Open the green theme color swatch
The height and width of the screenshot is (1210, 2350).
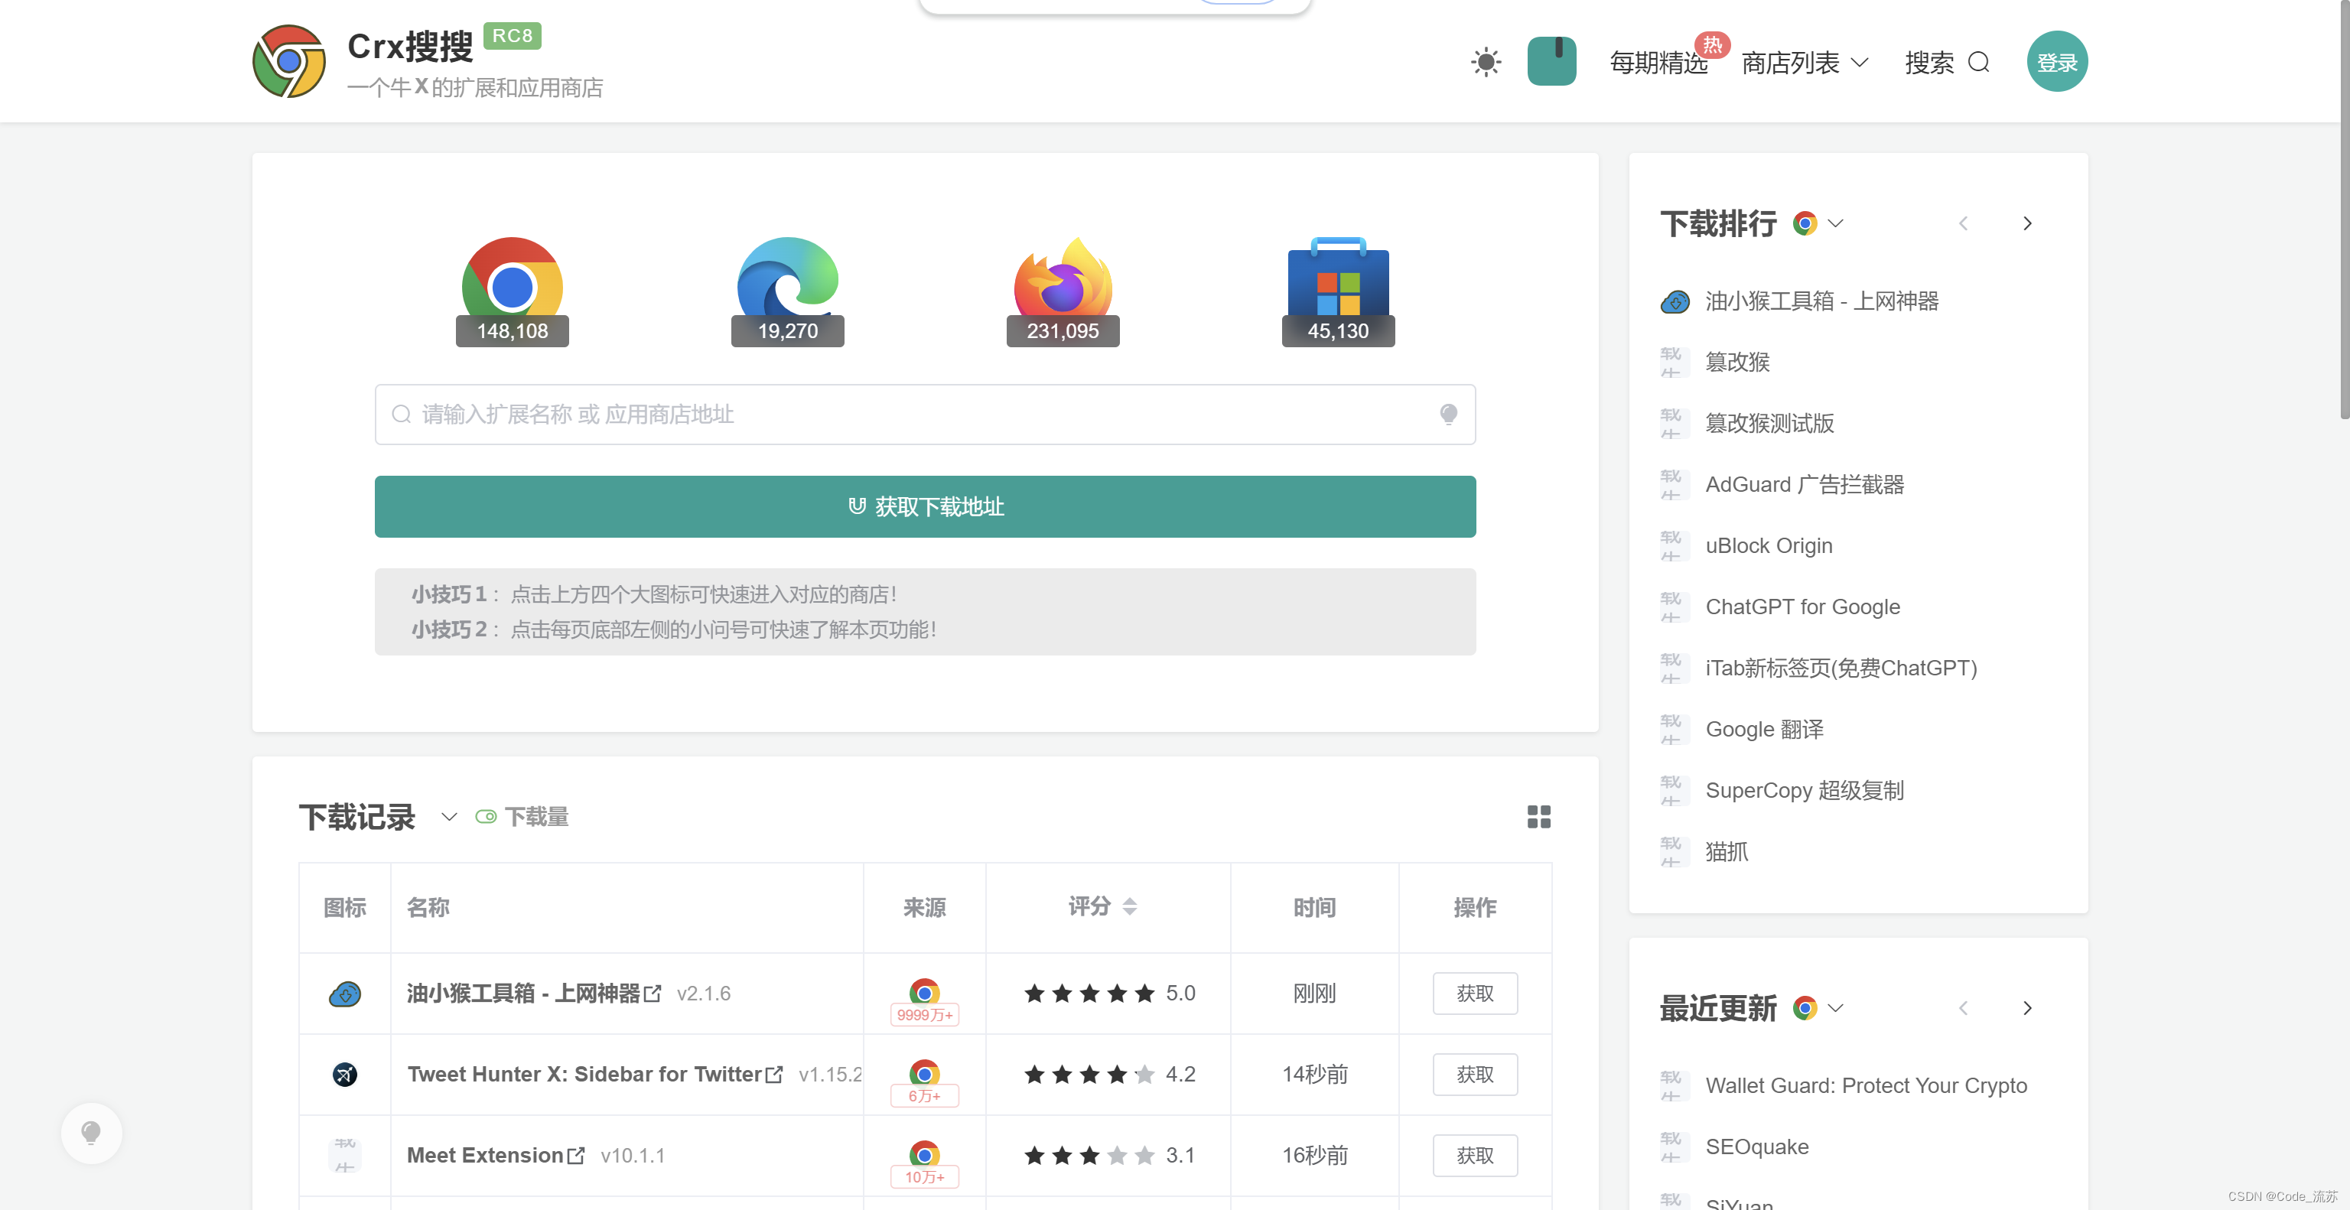click(1551, 61)
